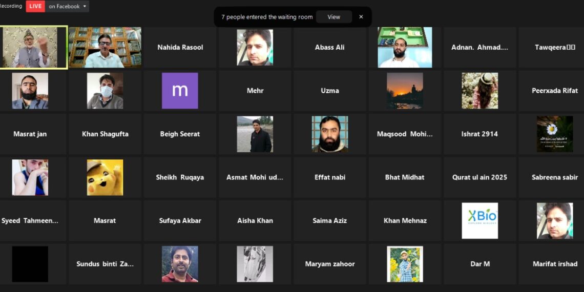584x292 pixels.
Task: Click View in the waiting room notification
Action: coord(333,17)
